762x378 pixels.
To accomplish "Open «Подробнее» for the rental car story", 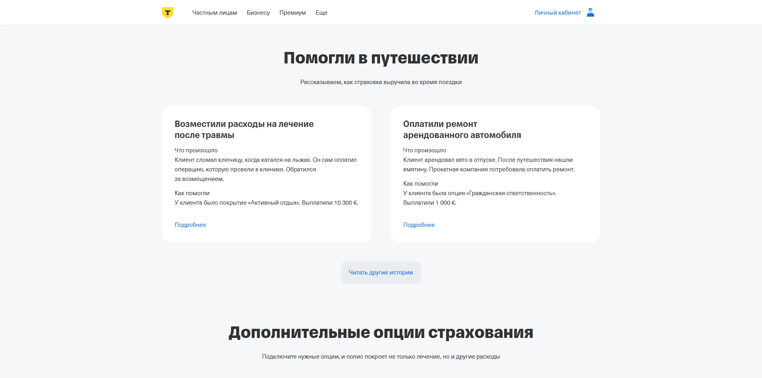I will tap(419, 224).
